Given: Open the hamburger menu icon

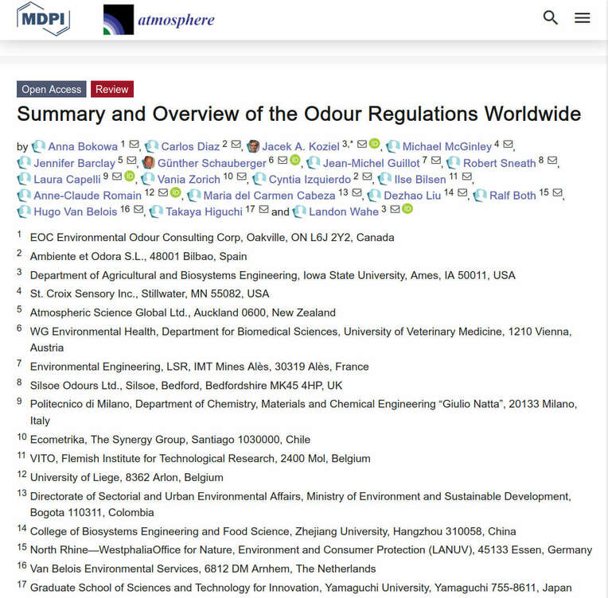Looking at the screenshot, I should point(582,17).
